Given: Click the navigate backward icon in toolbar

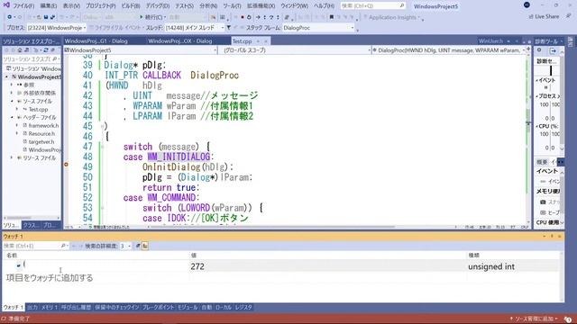Looking at the screenshot, I should [x=10, y=17].
